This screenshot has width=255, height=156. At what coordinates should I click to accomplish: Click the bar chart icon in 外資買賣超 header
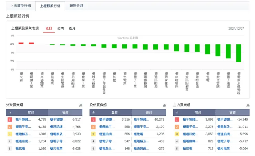pyautogui.click(x=10, y=113)
